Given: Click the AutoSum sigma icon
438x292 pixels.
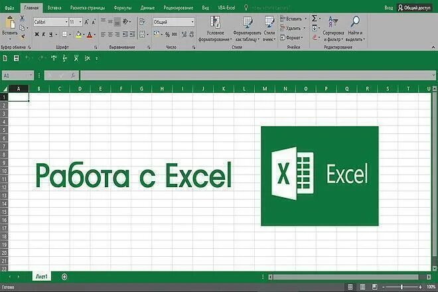Looking at the screenshot, I should click(315, 19).
